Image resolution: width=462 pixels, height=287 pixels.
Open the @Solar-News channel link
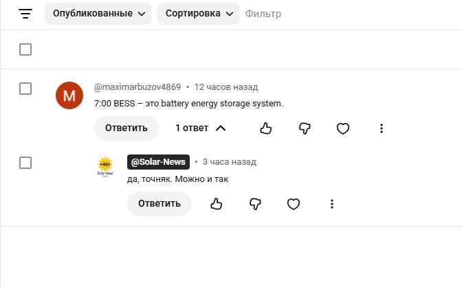pyautogui.click(x=158, y=162)
